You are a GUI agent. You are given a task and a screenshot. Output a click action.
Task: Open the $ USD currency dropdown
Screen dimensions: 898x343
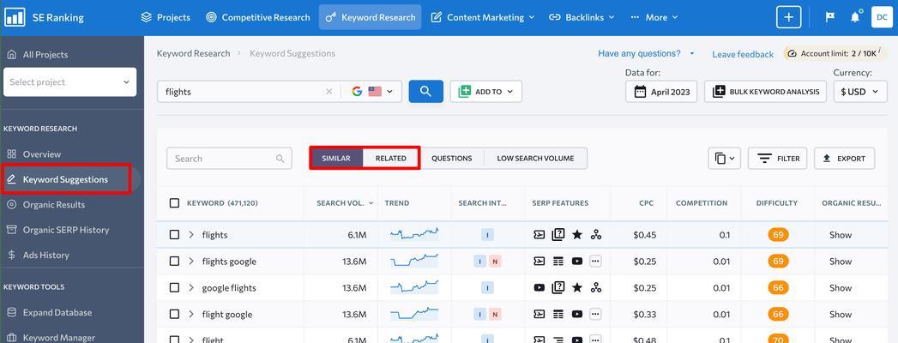[x=860, y=91]
